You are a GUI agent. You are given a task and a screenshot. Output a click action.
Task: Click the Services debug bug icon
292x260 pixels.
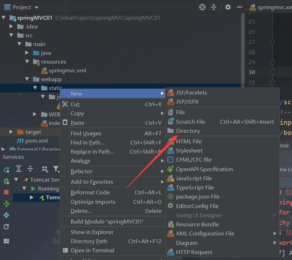click(6, 181)
